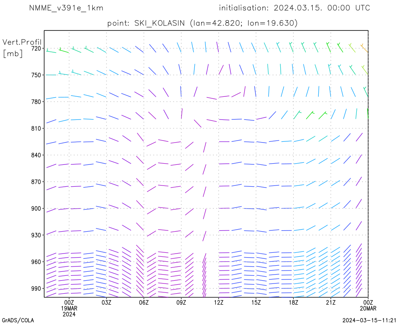
Task: Click the point title "SKI_KOLASIN" line
Action: pyautogui.click(x=202, y=23)
